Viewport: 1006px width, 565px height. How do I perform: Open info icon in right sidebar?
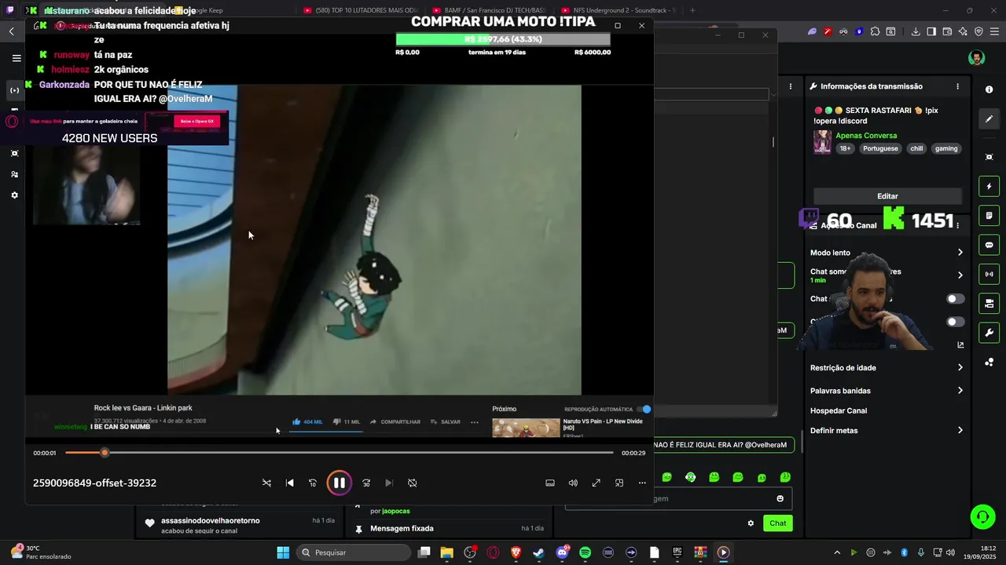coord(989,89)
